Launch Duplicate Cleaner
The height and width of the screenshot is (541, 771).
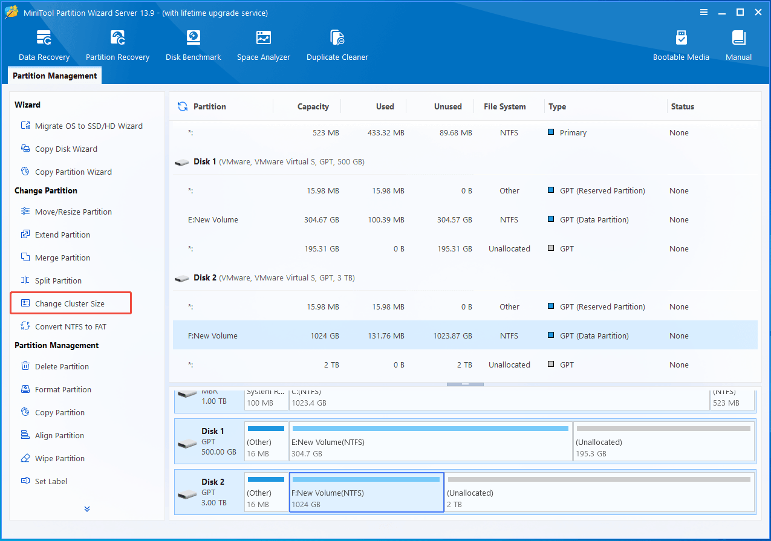[x=337, y=46]
